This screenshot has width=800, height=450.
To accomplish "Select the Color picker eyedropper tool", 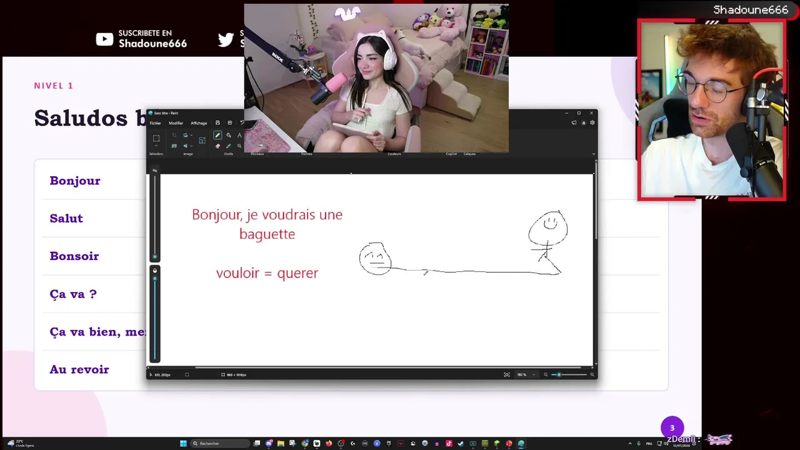I will [229, 146].
